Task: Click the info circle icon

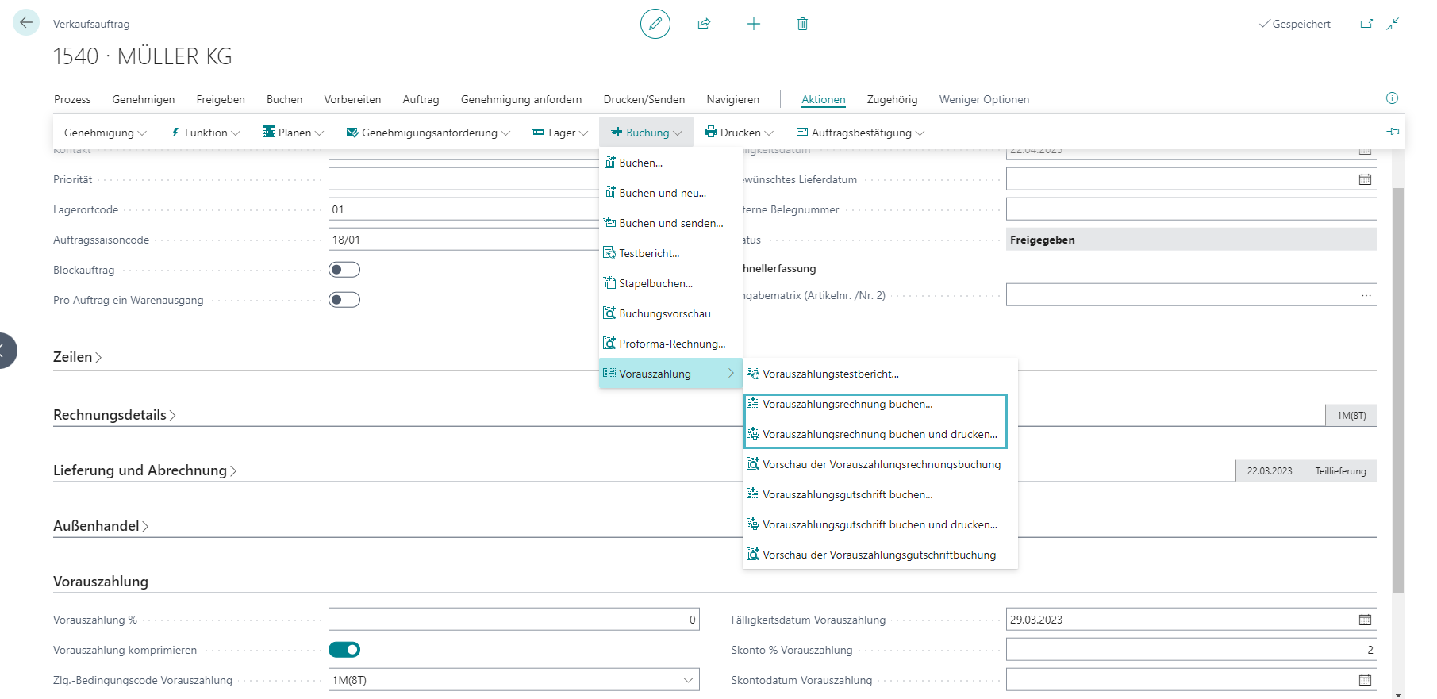Action: [x=1392, y=98]
